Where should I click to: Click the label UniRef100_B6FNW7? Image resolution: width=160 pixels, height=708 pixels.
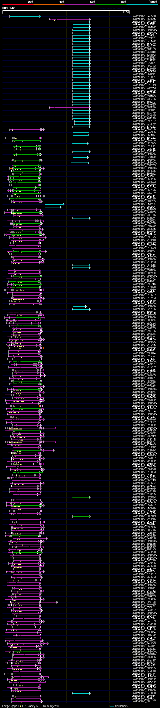pos(143,135)
